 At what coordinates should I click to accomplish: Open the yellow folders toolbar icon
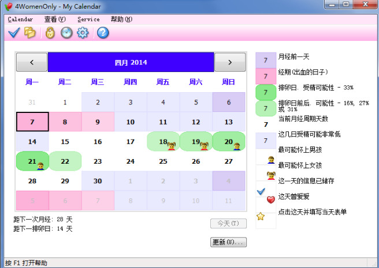[x=30, y=33]
